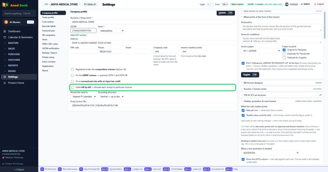Untick Print Software by ANEDYA TECHNOLOGY checkbox
328x172 pixels.
pos(243,63)
